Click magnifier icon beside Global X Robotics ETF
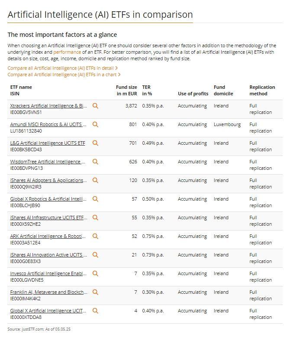The height and width of the screenshot is (341, 290). 95,199
